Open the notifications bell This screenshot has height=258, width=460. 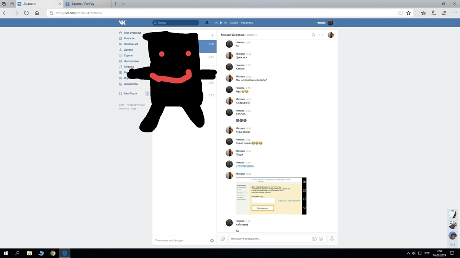207,23
